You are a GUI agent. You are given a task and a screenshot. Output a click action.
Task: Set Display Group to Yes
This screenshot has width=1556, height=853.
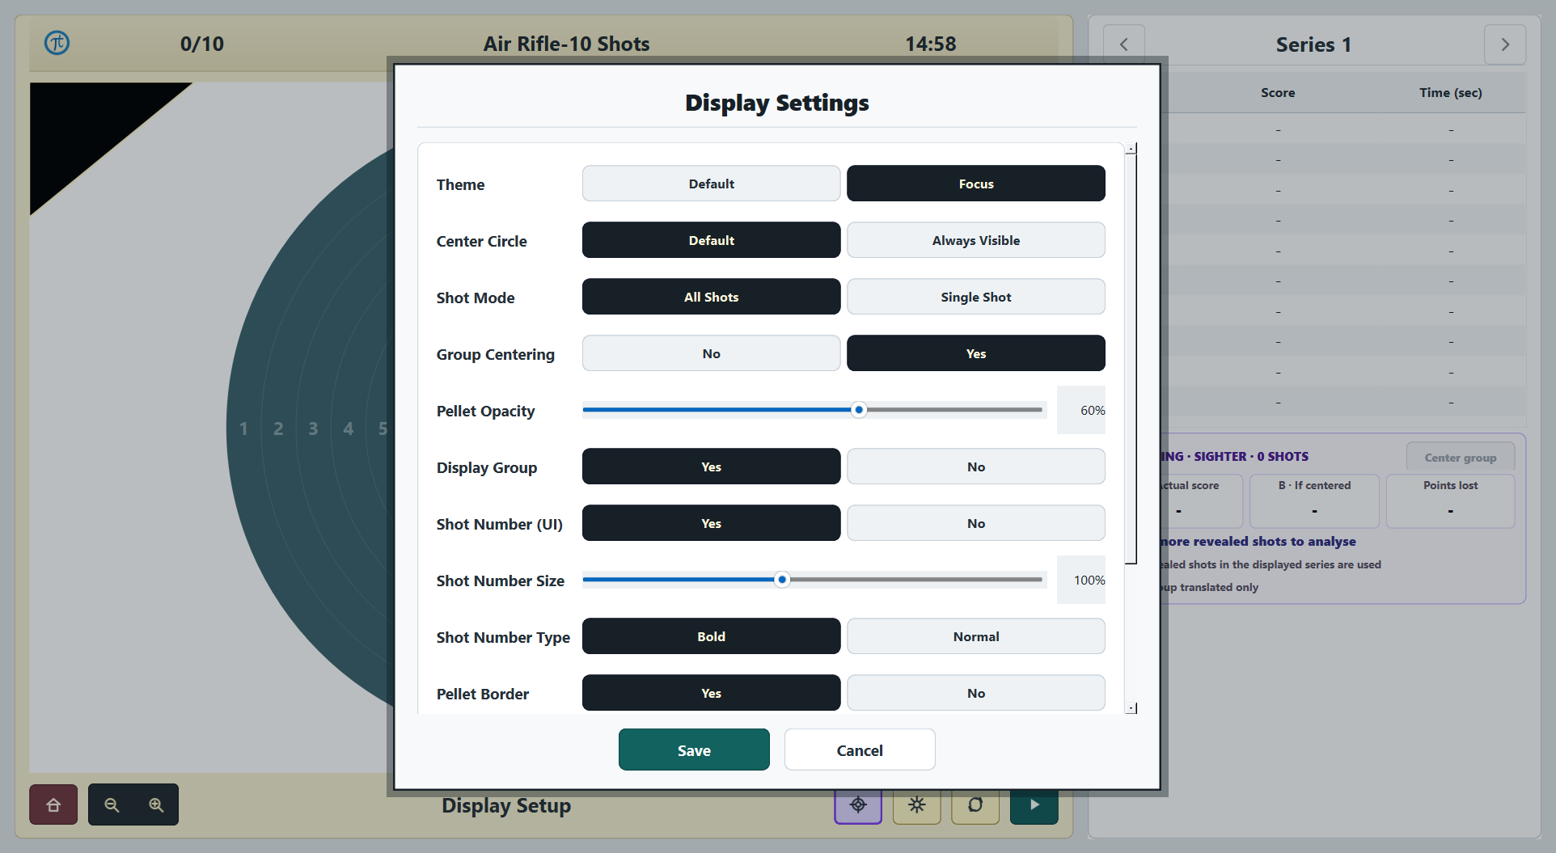tap(712, 467)
